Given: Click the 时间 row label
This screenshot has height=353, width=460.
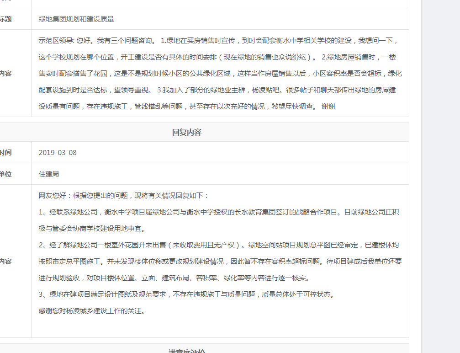Looking at the screenshot, I should pyautogui.click(x=5, y=153).
